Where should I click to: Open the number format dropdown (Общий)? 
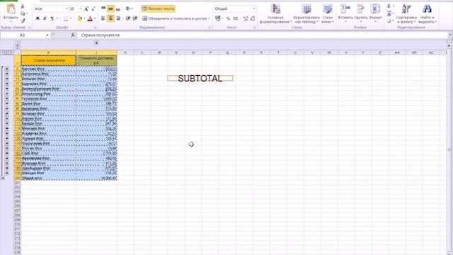click(253, 9)
